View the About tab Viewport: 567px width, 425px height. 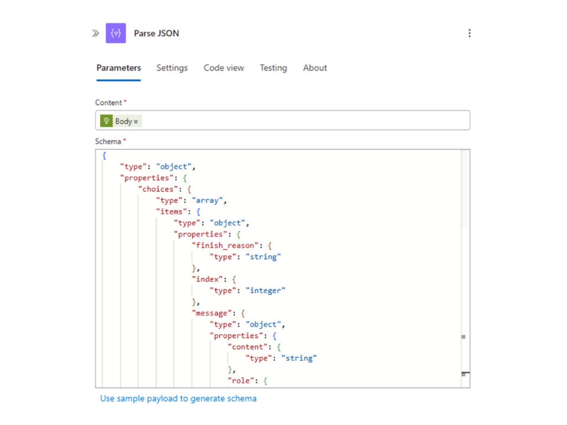(x=315, y=68)
